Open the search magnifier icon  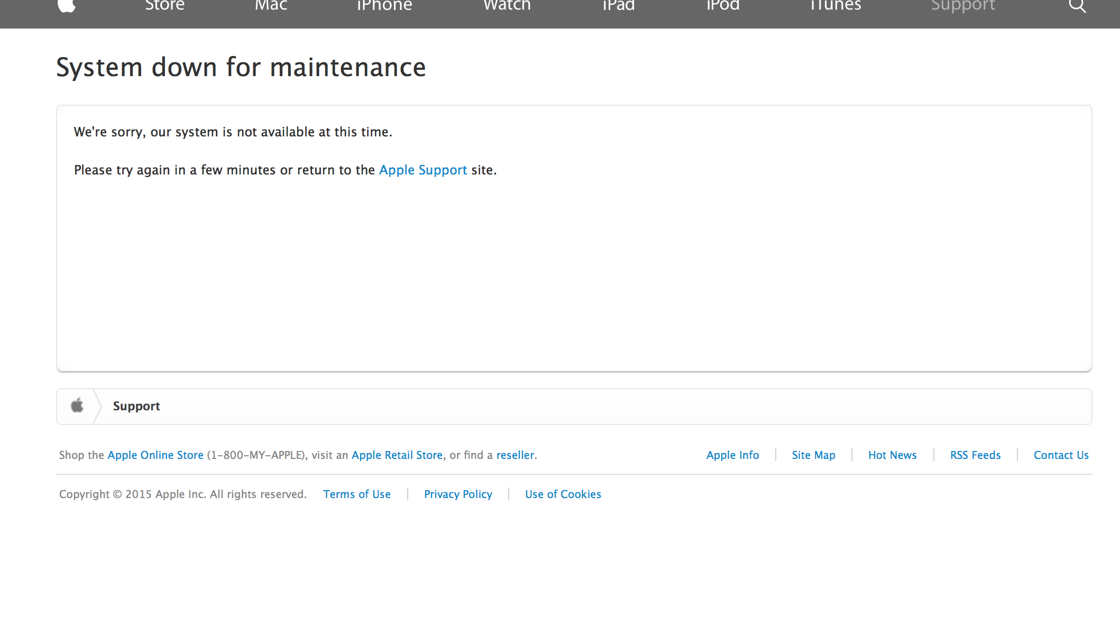[1077, 6]
